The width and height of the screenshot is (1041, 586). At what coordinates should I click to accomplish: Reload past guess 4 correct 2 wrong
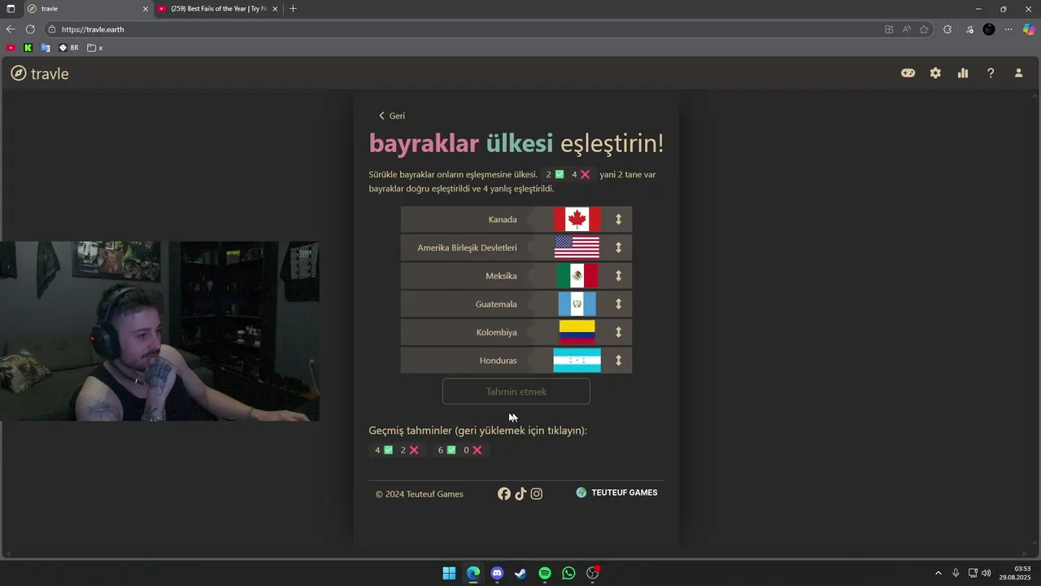click(397, 450)
